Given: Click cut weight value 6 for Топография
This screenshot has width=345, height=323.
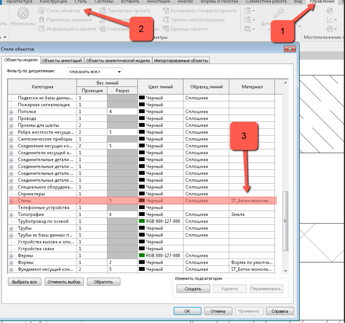Looking at the screenshot, I should 122,214.
